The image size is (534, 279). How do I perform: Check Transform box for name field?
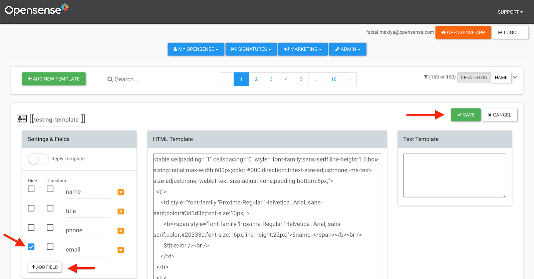[x=50, y=189]
